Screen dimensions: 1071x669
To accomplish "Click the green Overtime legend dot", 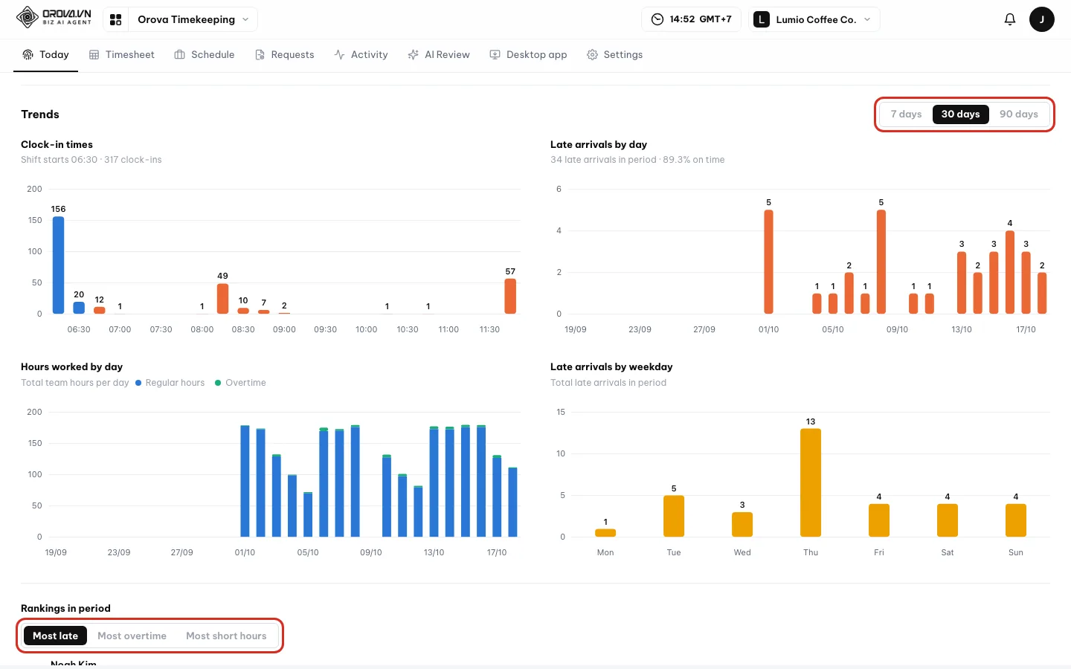I will click(218, 383).
